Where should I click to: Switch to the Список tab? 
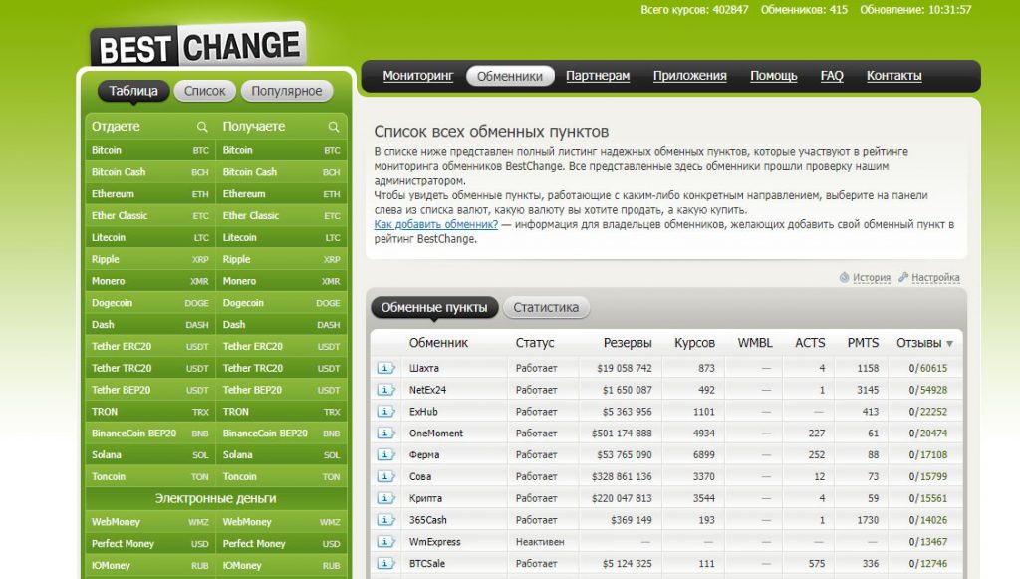[x=205, y=91]
